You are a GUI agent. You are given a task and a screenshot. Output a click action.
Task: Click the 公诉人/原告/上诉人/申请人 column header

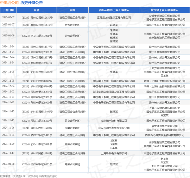[114, 10]
